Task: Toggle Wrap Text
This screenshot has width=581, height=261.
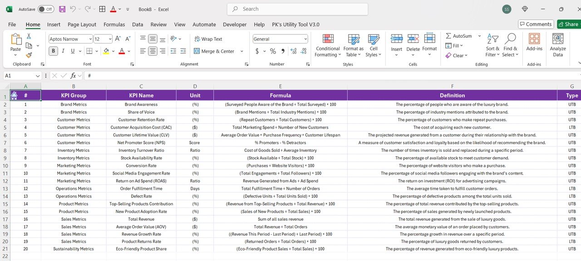Action: [x=208, y=39]
